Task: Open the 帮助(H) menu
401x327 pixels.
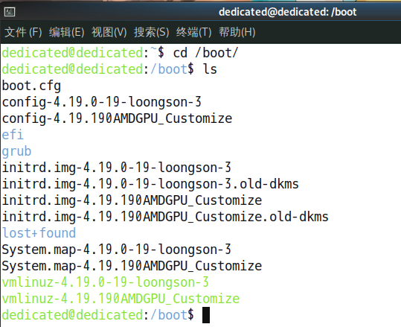Action: (x=237, y=32)
